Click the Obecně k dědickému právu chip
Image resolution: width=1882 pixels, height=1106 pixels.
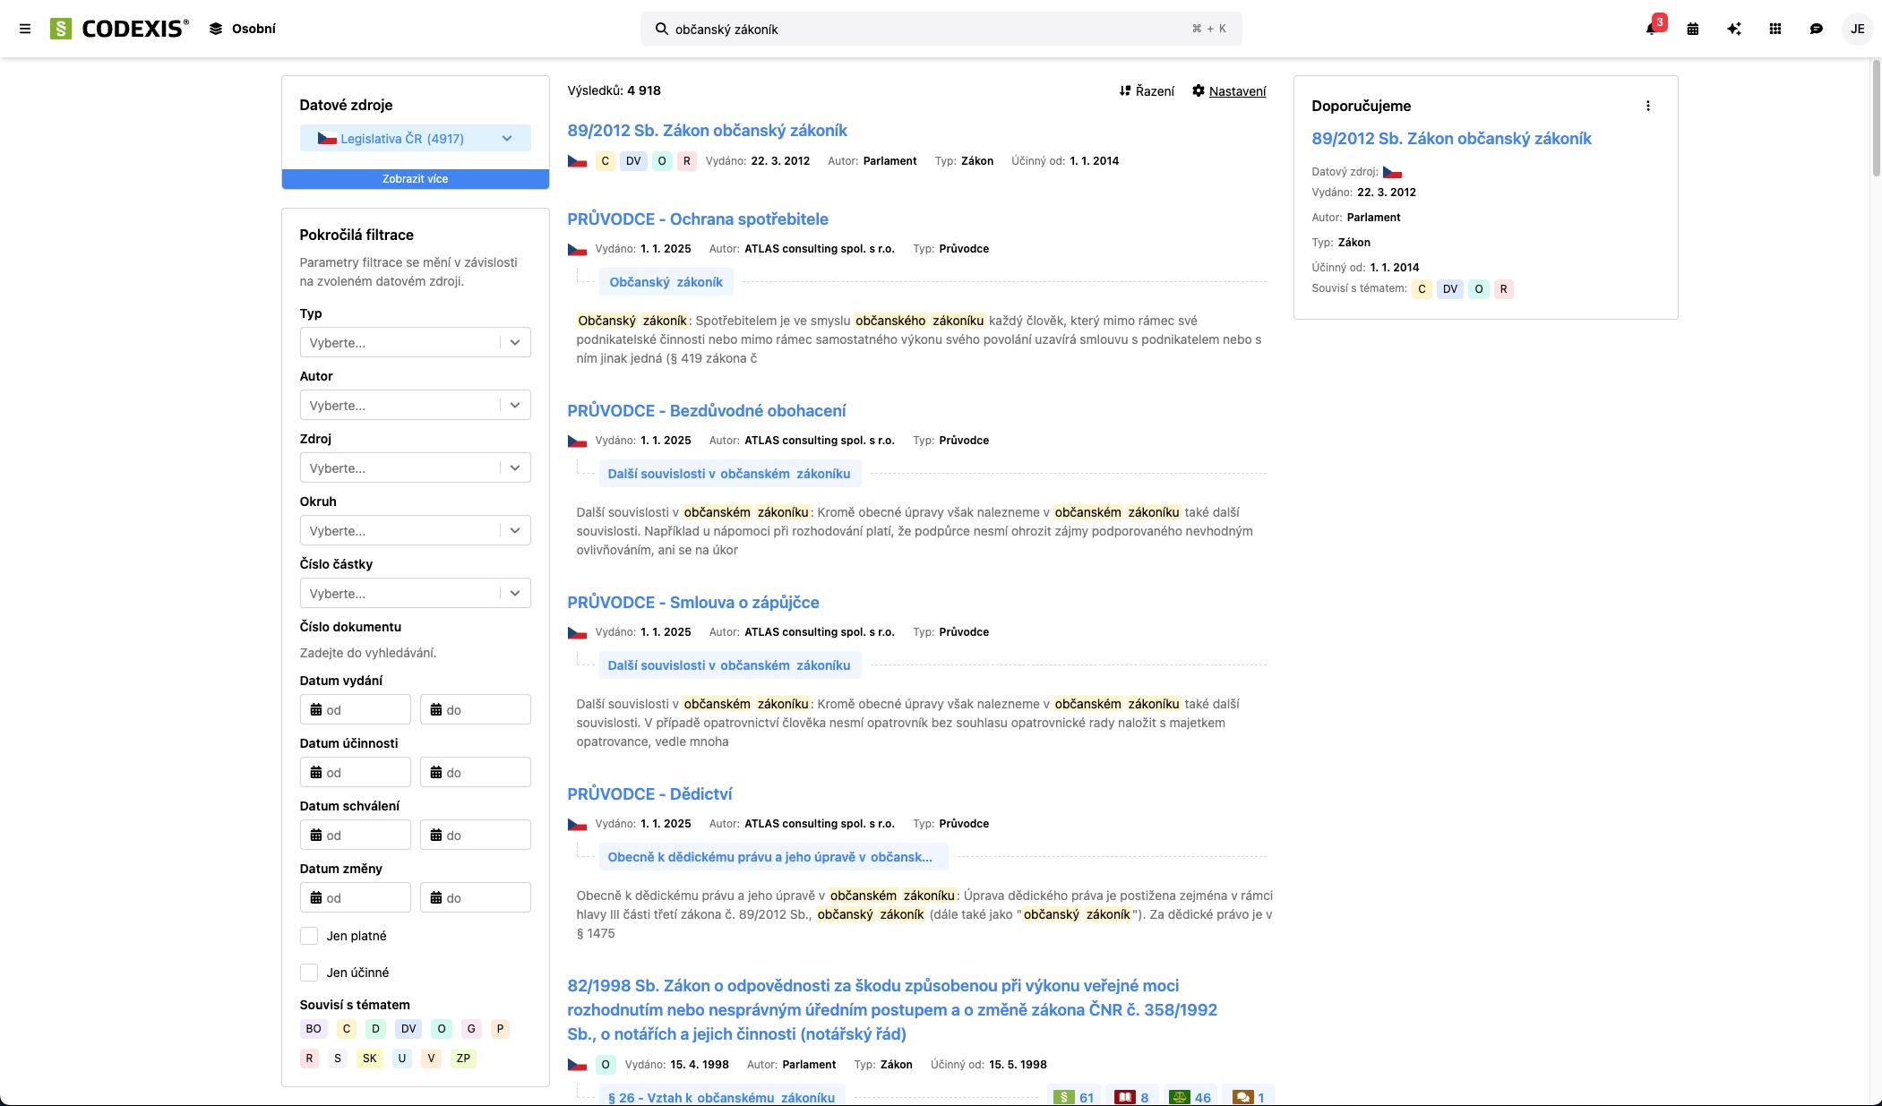(773, 857)
